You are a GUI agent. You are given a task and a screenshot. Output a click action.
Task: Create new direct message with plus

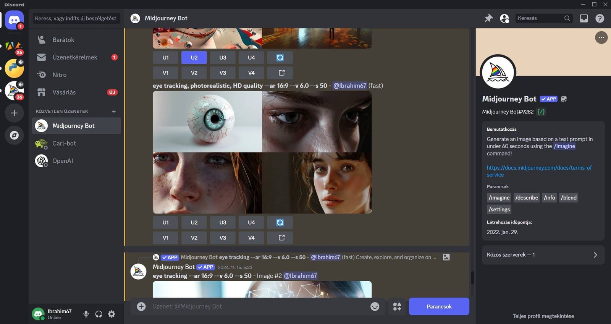pyautogui.click(x=114, y=111)
